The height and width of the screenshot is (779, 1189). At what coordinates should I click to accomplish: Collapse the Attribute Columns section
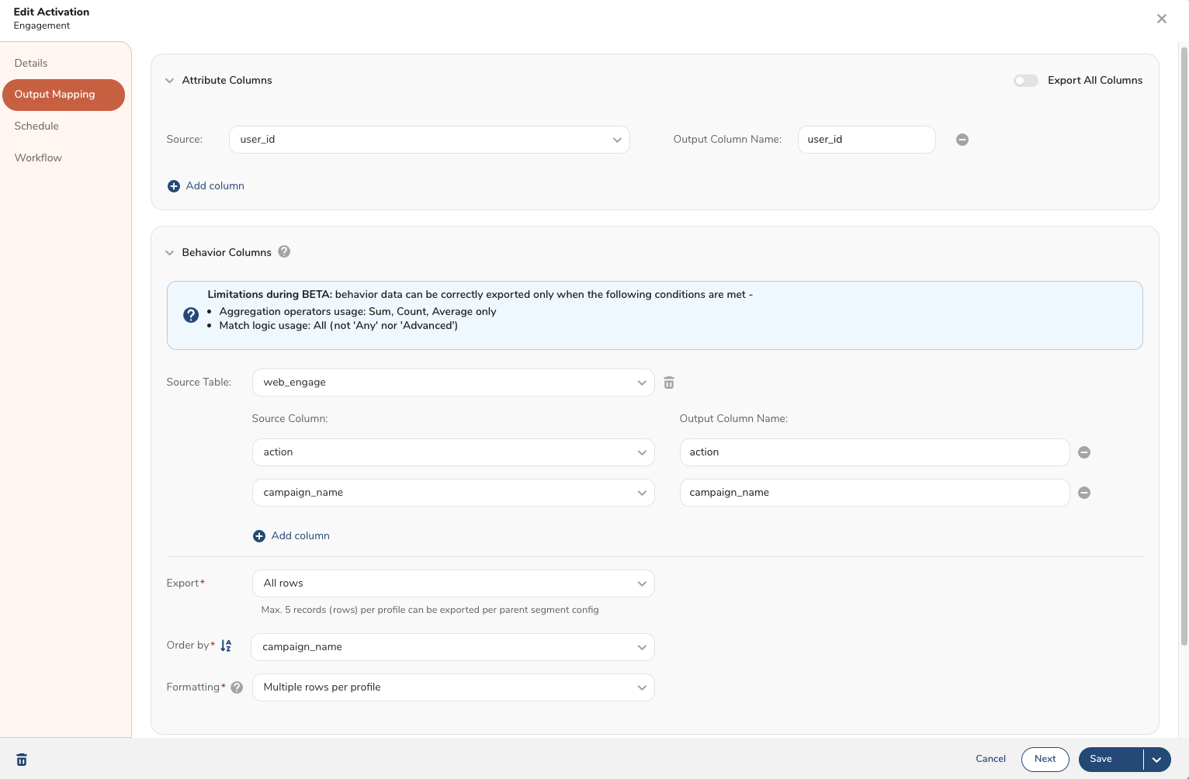click(170, 81)
